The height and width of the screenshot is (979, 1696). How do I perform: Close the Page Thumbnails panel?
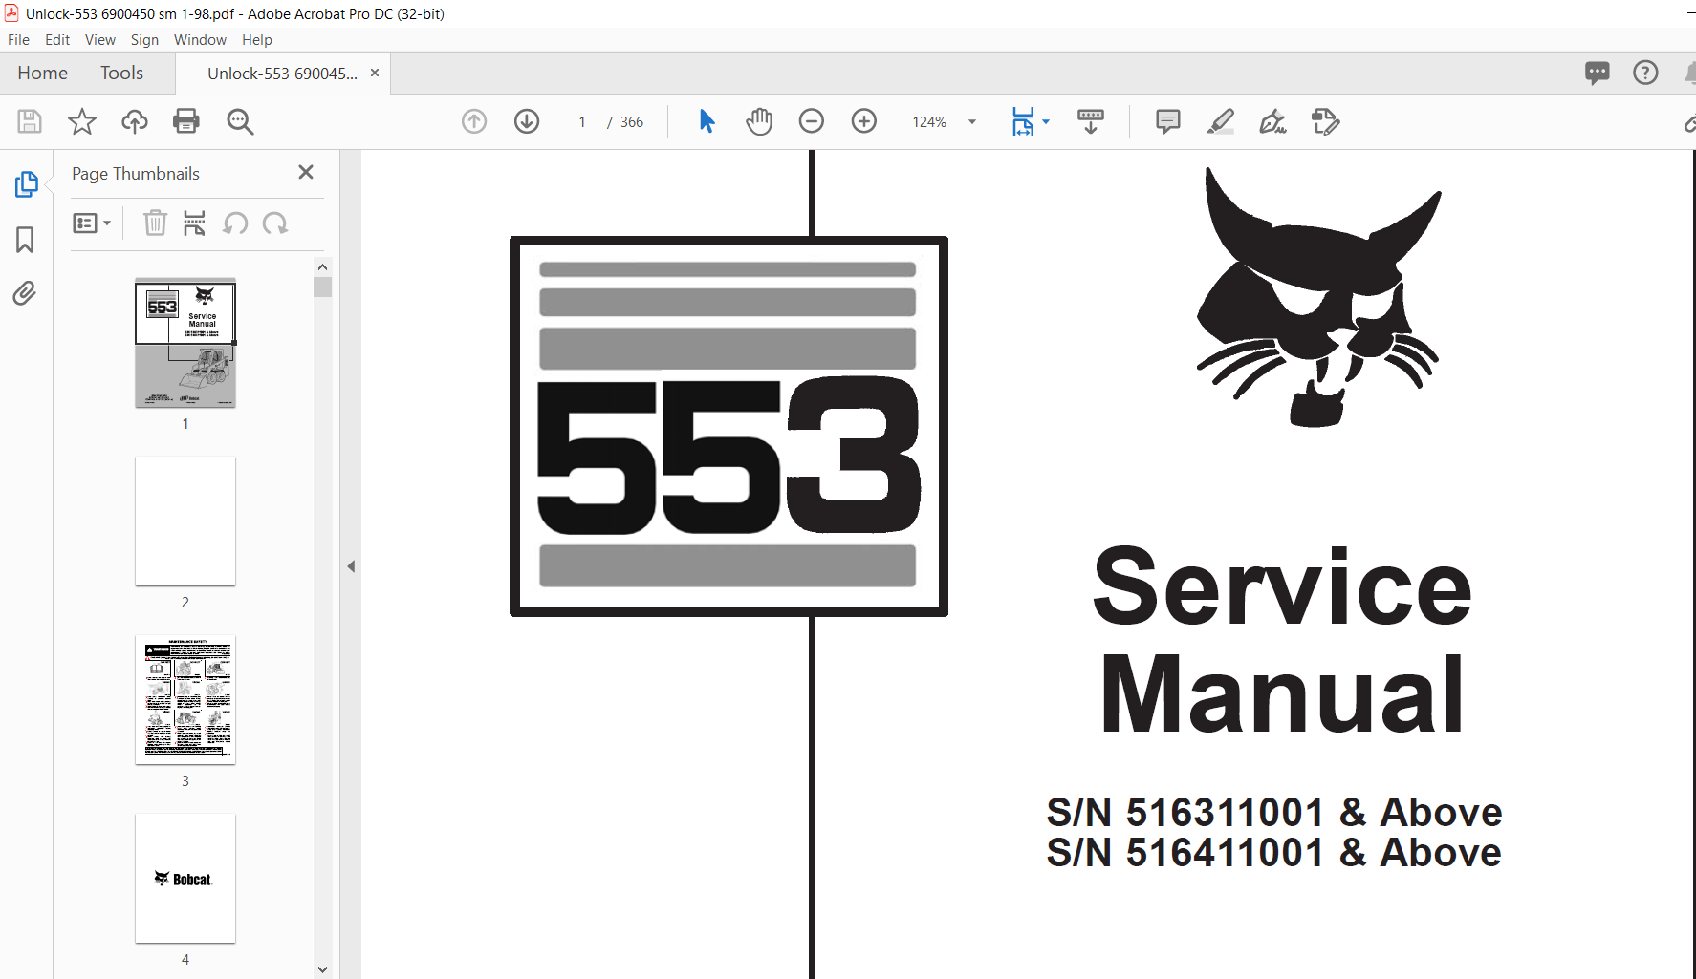[x=306, y=172]
